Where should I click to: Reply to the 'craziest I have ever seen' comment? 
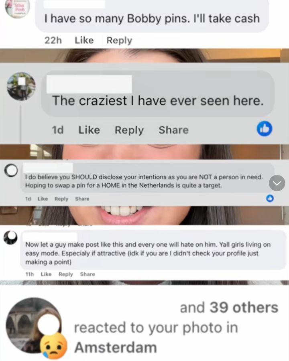coord(129,130)
